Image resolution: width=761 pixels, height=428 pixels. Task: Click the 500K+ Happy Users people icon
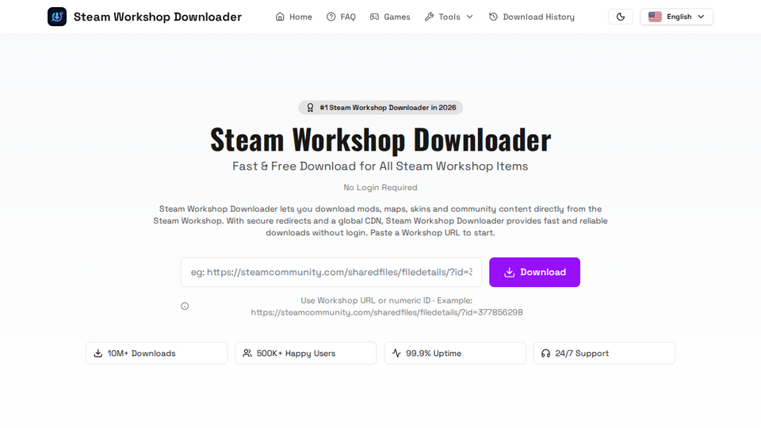click(247, 353)
